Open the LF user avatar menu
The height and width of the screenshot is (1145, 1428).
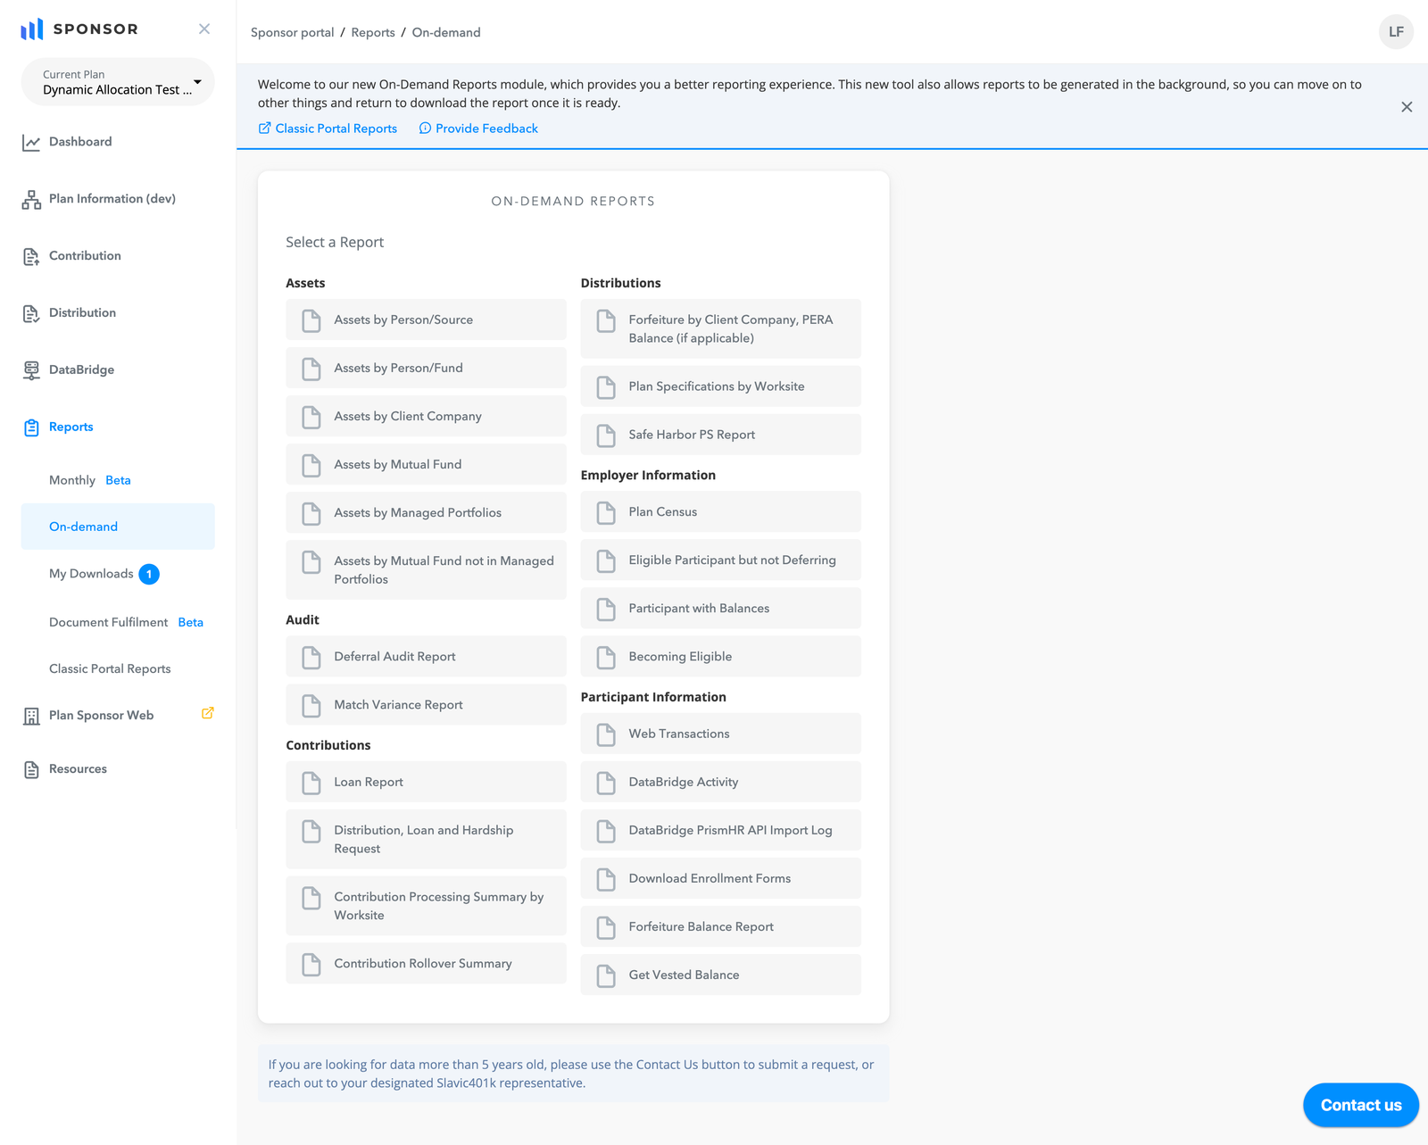point(1396,32)
